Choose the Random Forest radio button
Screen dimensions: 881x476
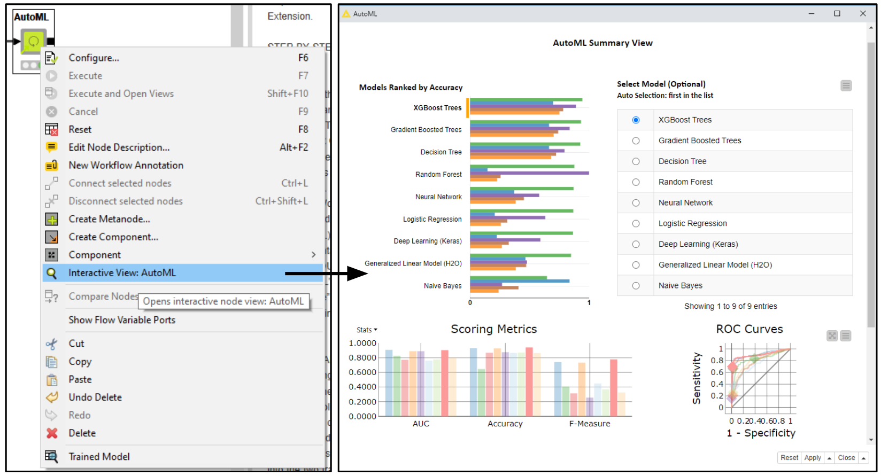[636, 182]
